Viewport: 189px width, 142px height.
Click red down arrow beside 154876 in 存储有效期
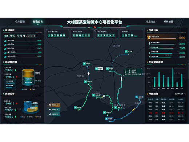point(17,76)
